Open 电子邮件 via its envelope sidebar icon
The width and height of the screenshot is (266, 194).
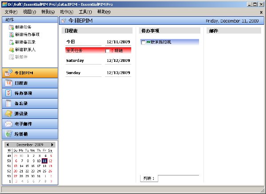point(8,124)
